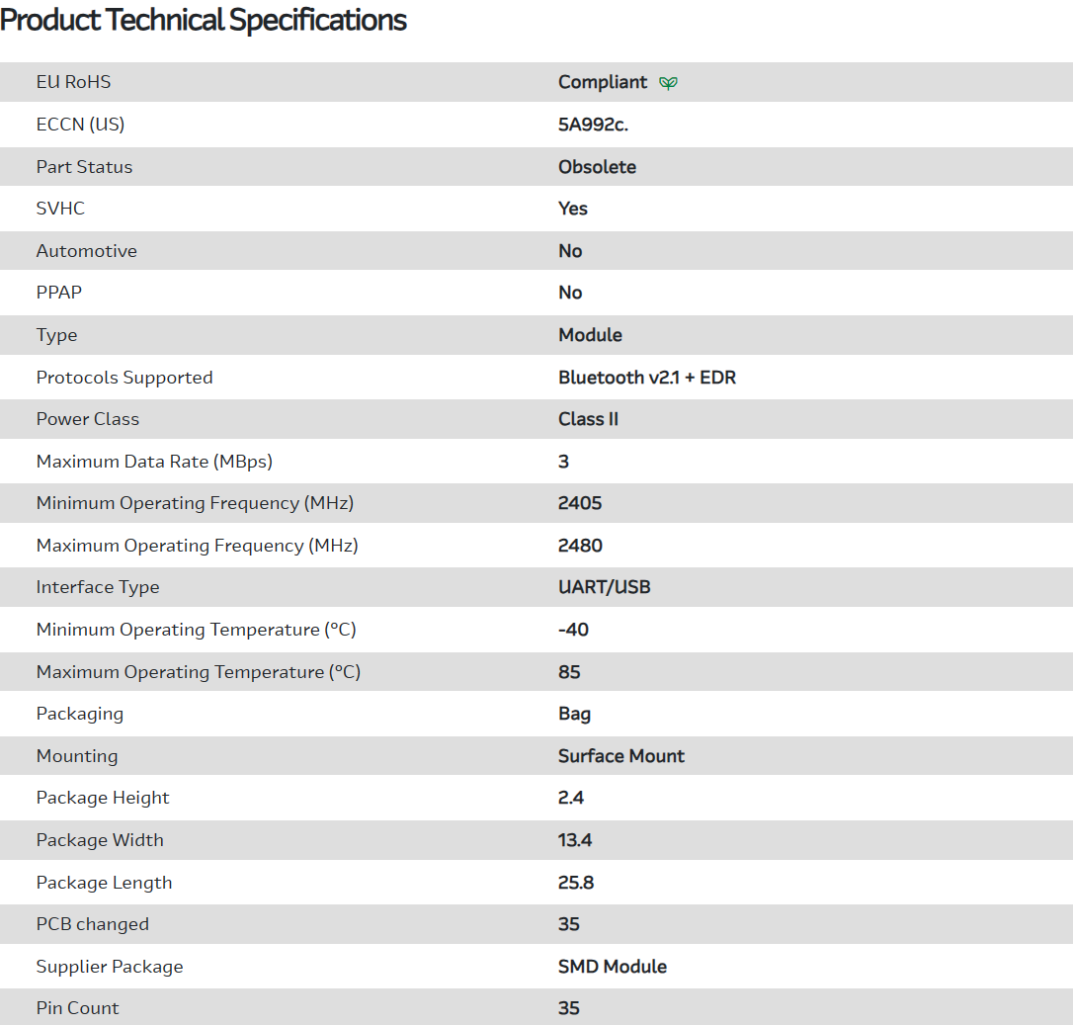The height and width of the screenshot is (1025, 1073).
Task: Click the green leaf icon beside Compliant
Action: [x=669, y=83]
